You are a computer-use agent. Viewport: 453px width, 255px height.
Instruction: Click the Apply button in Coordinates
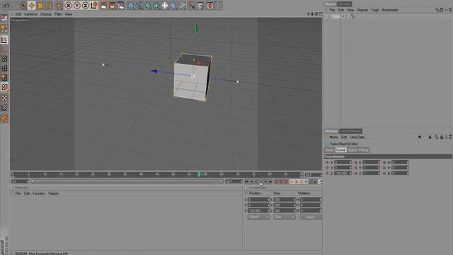tap(310, 217)
